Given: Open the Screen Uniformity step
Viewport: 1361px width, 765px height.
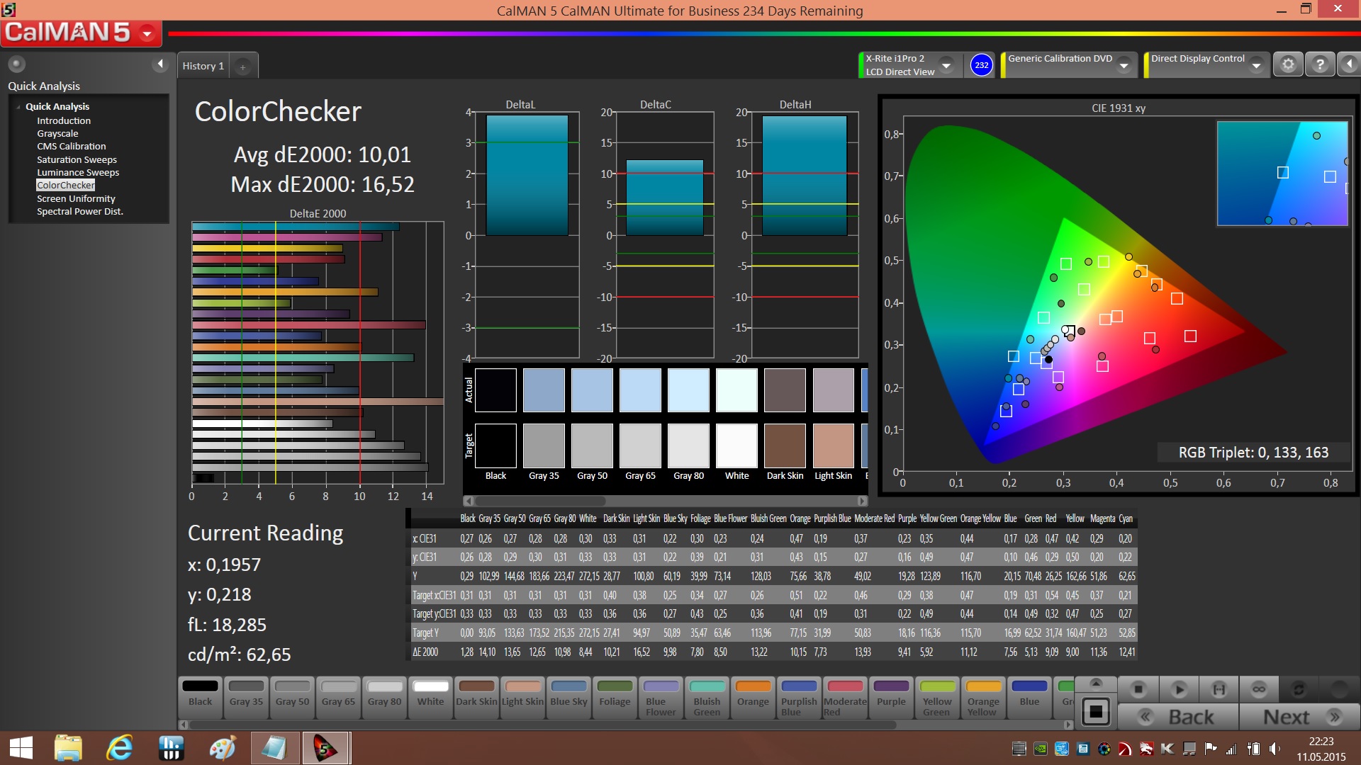Looking at the screenshot, I should click(x=76, y=198).
